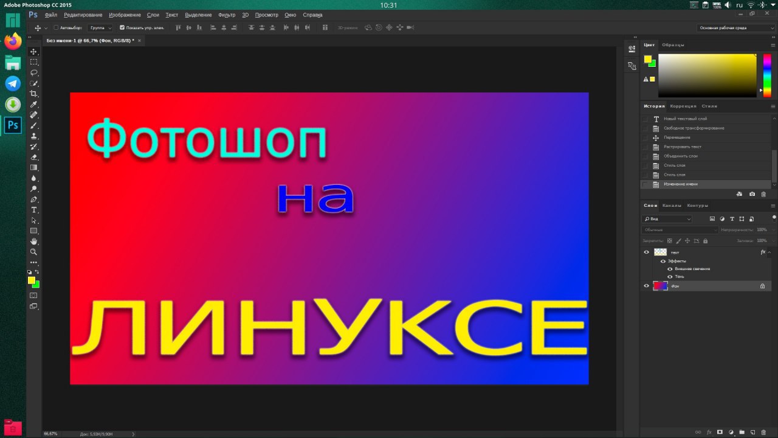Screen dimensions: 778x438
Task: Select the Eraser tool
Action: 34,157
